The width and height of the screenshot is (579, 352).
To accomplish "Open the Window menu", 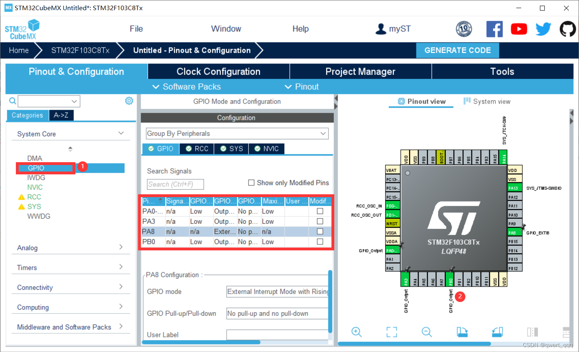I will point(226,29).
